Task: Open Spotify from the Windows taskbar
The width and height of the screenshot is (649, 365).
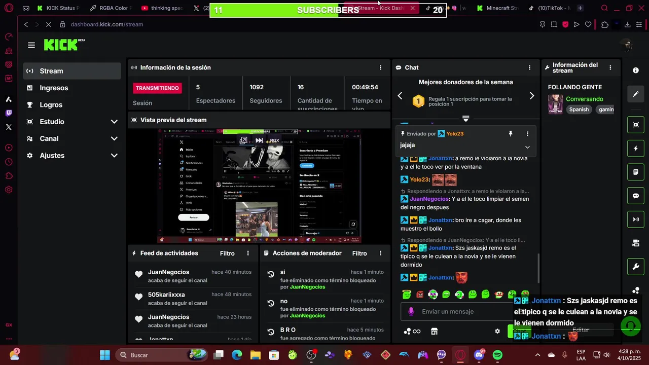Action: [x=497, y=355]
